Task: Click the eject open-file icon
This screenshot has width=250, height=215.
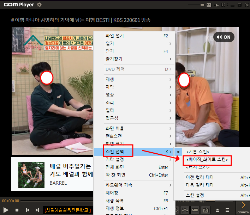Action: 218,210
